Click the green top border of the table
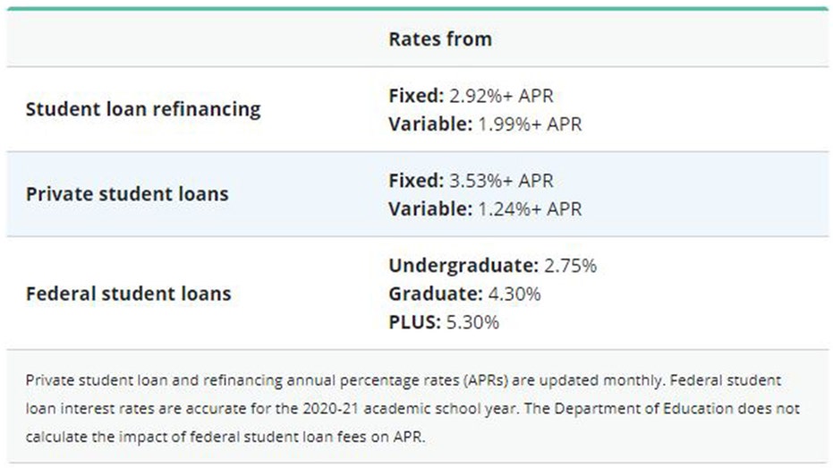The height and width of the screenshot is (468, 833). (x=418, y=8)
